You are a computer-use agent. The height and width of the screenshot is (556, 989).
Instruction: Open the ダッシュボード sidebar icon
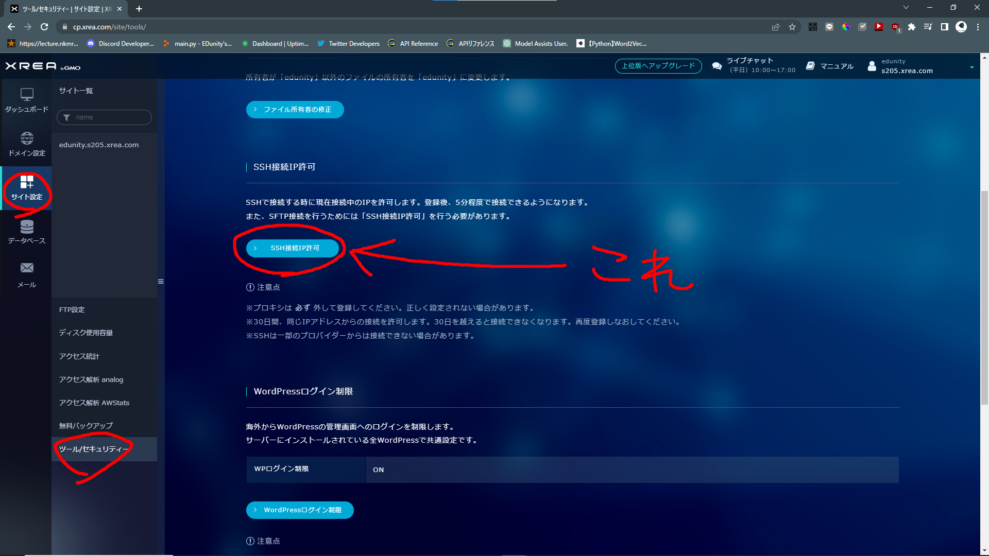click(x=26, y=99)
